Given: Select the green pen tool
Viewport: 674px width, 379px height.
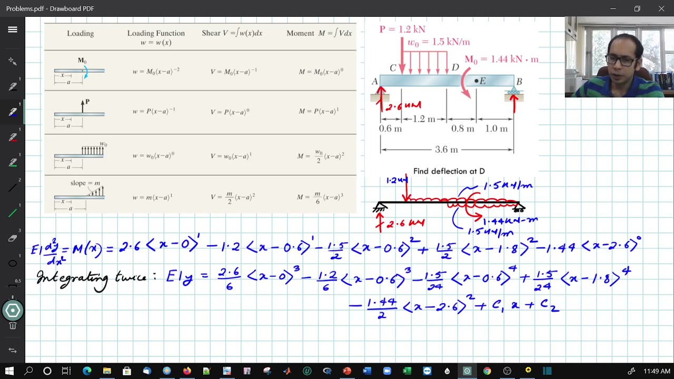Looking at the screenshot, I should 13,162.
